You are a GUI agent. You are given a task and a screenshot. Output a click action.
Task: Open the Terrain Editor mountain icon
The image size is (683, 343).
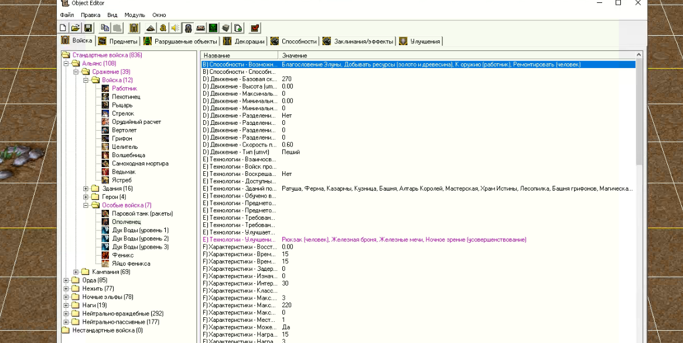[x=151, y=28]
